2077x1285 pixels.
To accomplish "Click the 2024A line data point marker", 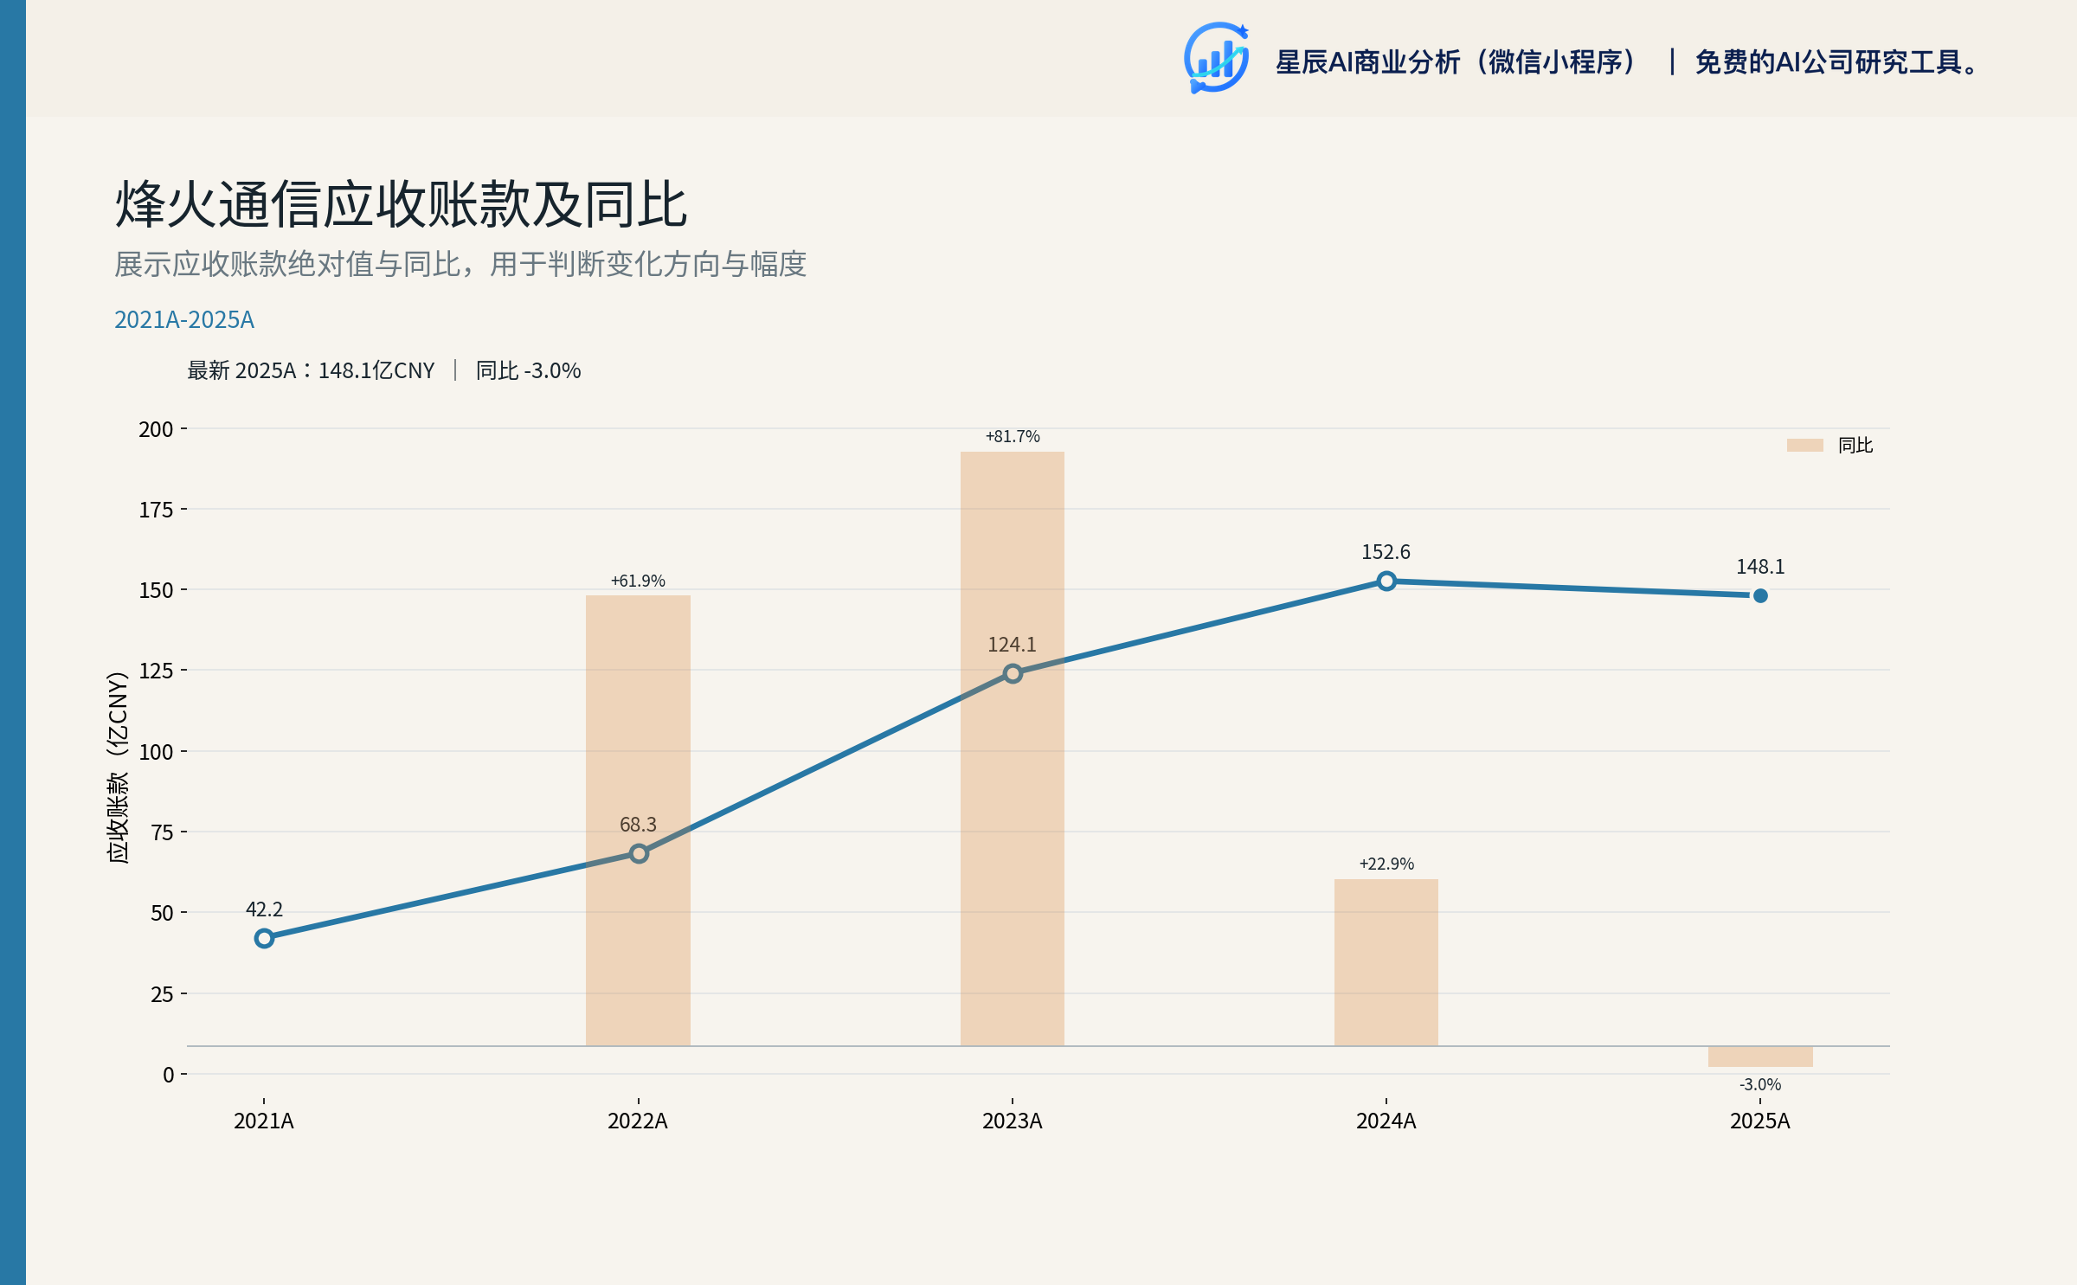I will [x=1386, y=581].
